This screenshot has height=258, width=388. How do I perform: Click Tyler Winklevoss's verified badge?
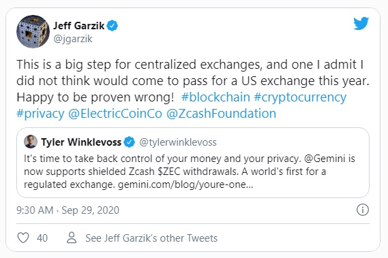(129, 142)
